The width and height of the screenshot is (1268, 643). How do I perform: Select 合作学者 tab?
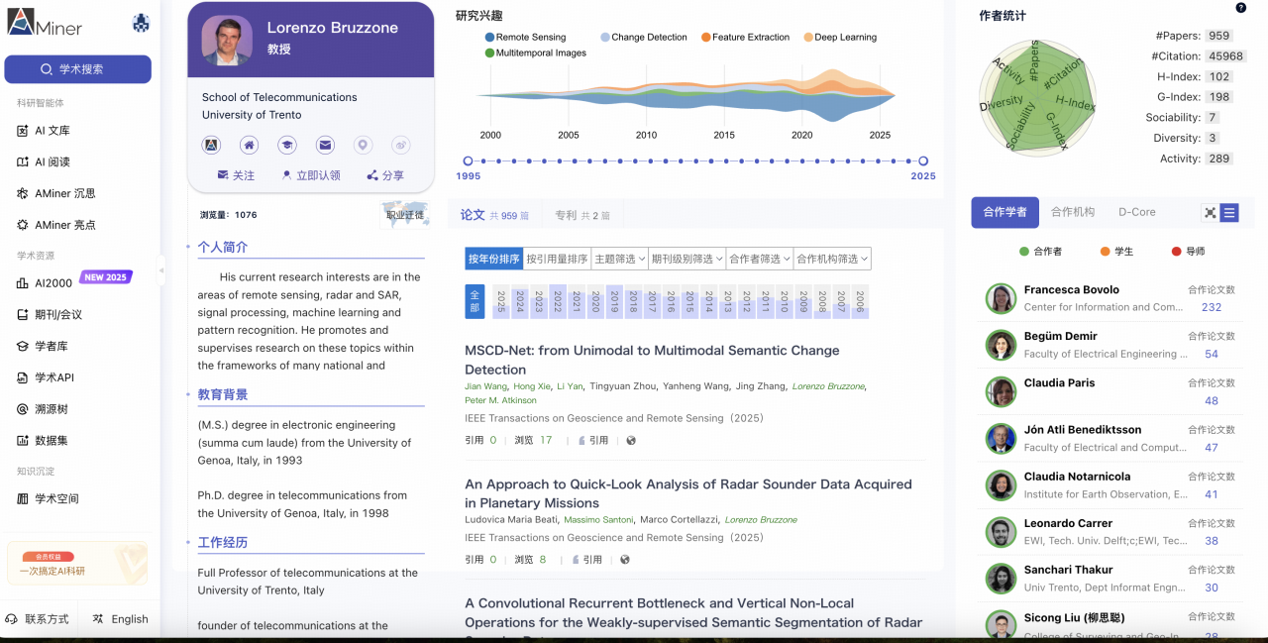[x=1005, y=212]
